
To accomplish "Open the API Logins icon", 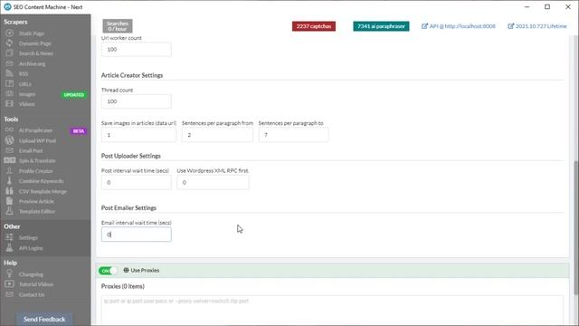I will coord(9,247).
